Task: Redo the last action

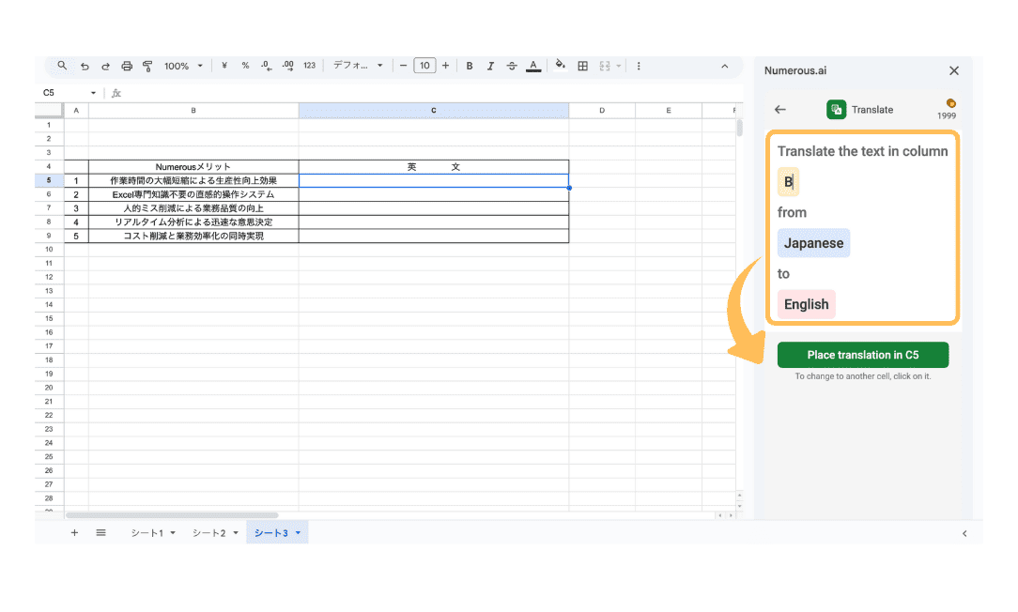Action: 105,67
